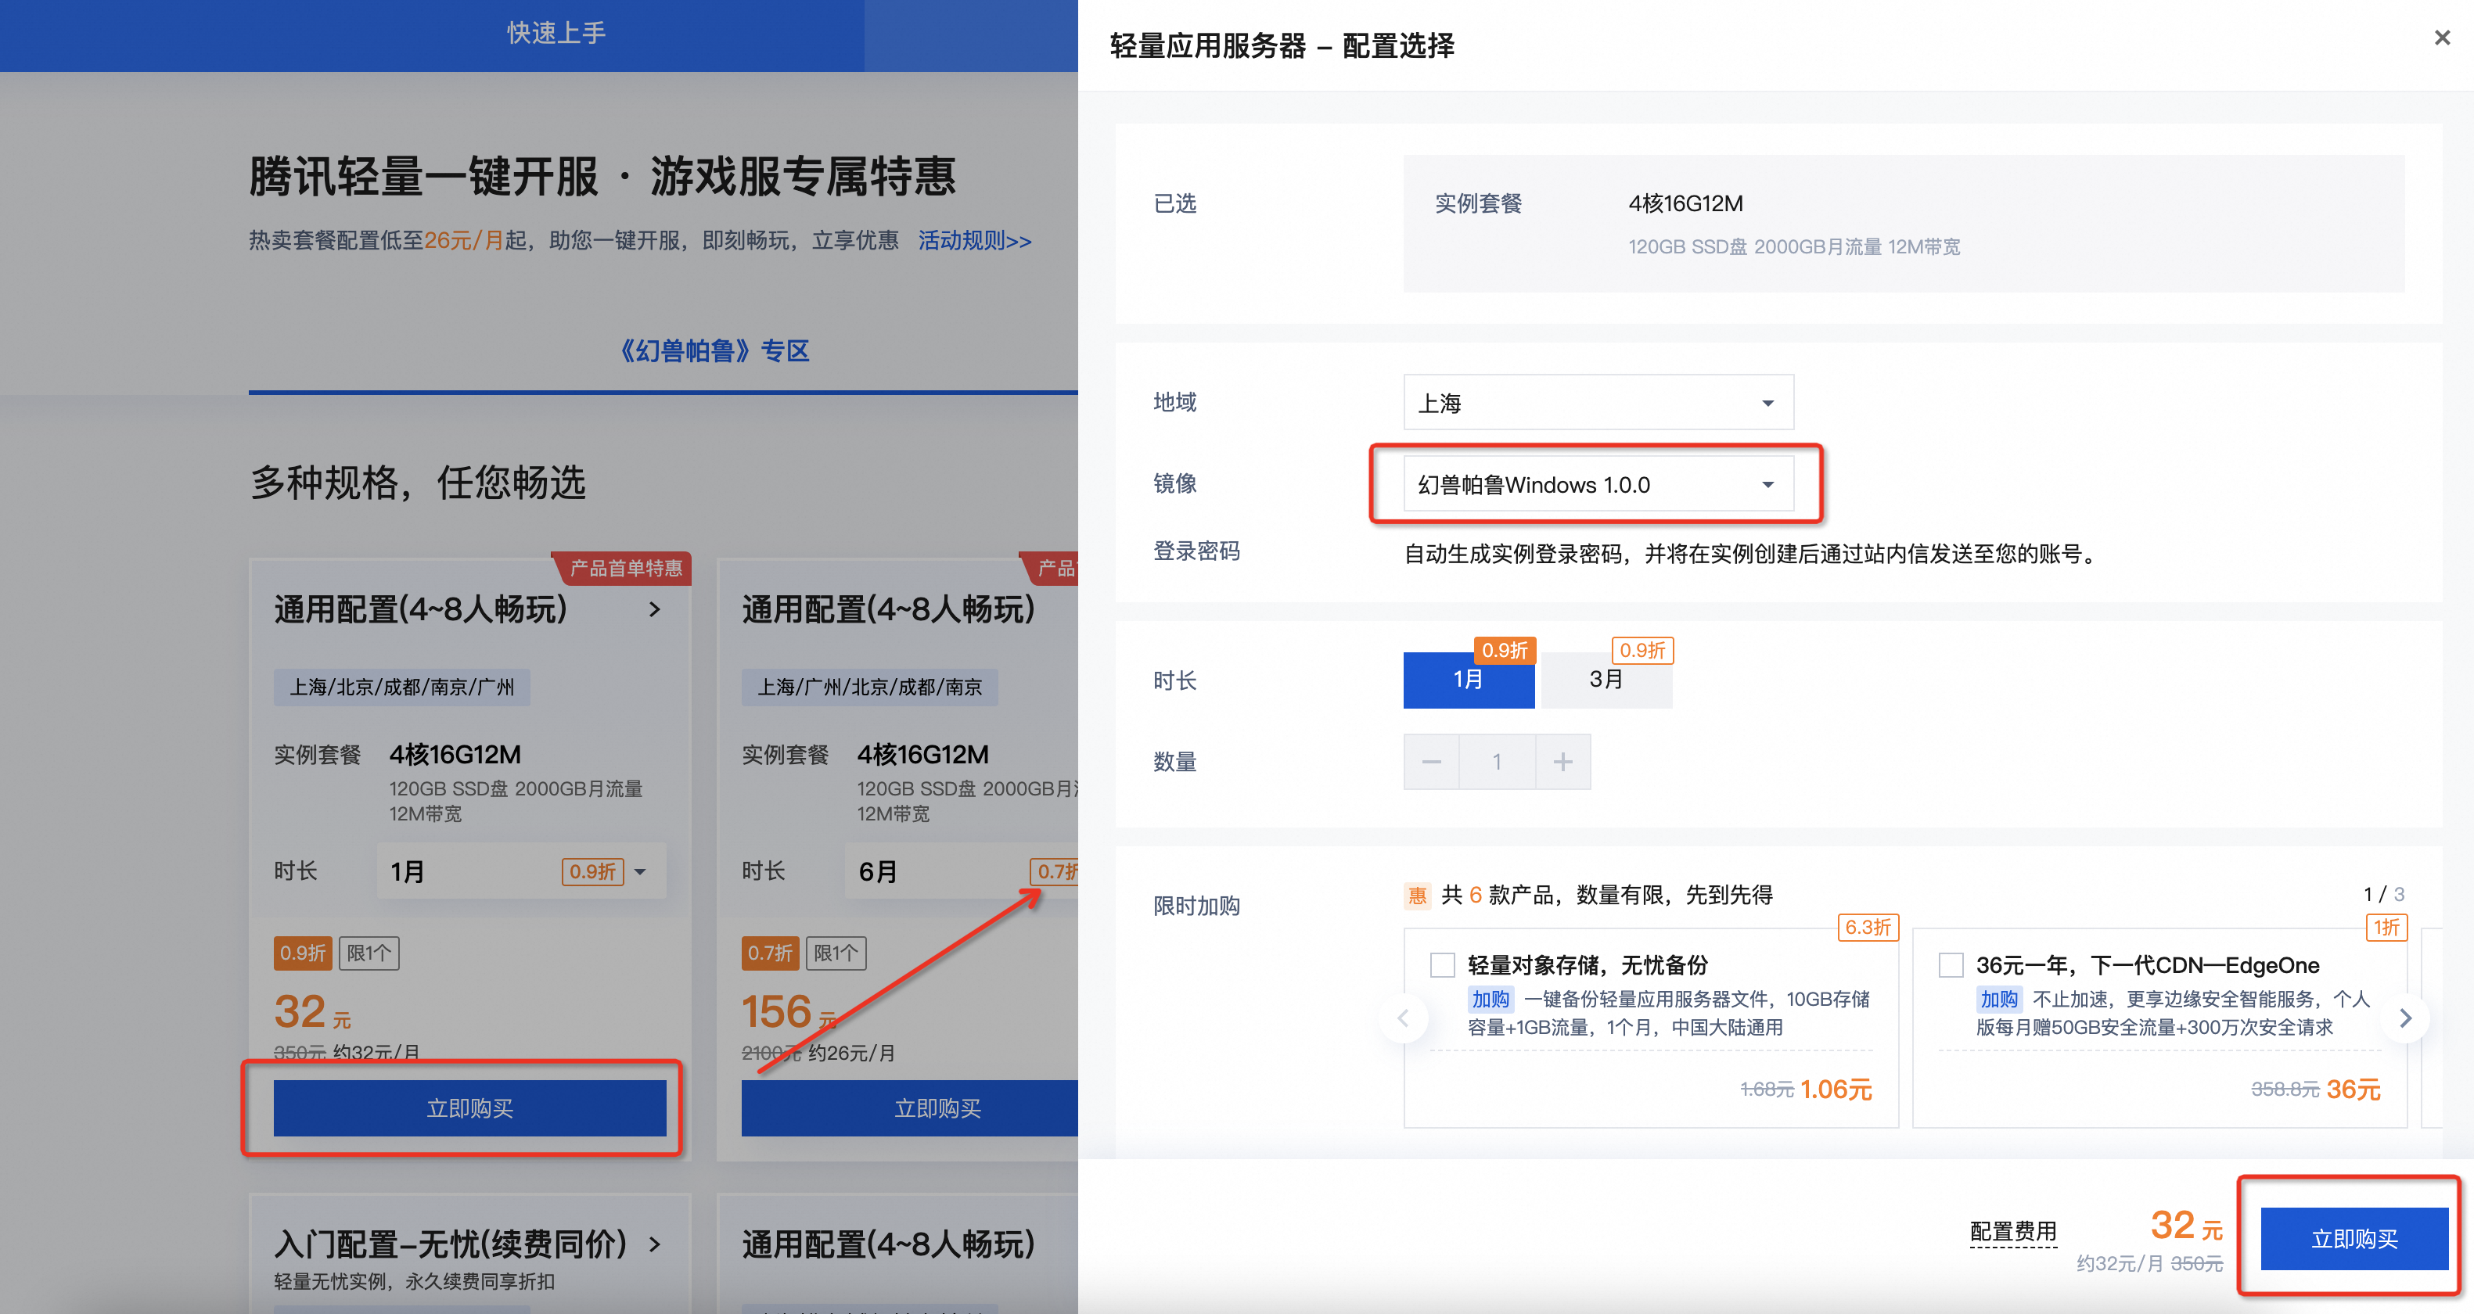Image resolution: width=2474 pixels, height=1314 pixels.
Task: Click the 1 / 3 add-on page indicator
Action: pos(2384,895)
